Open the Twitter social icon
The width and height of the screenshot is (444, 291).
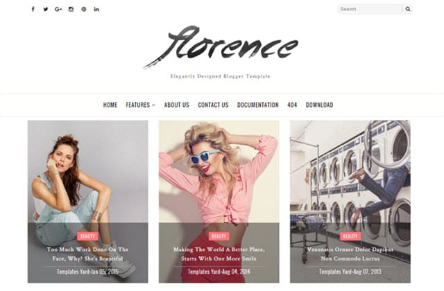tap(46, 9)
